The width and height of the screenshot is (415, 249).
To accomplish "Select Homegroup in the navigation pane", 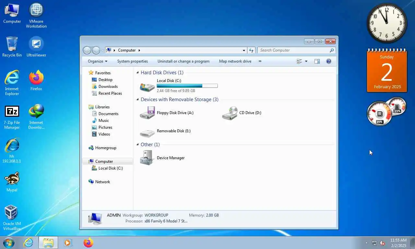I will (106, 148).
